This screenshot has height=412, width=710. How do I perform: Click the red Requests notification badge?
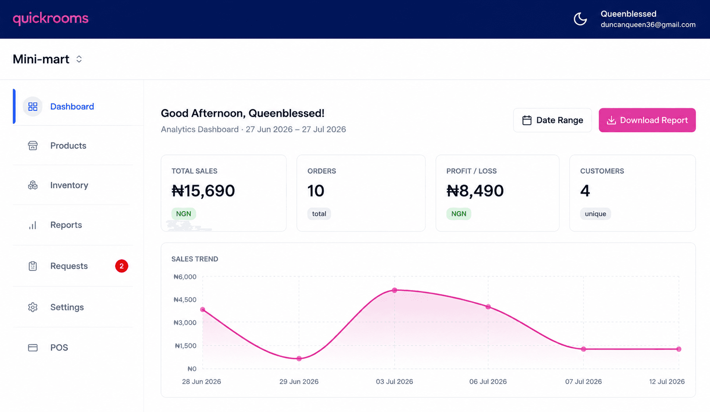122,266
